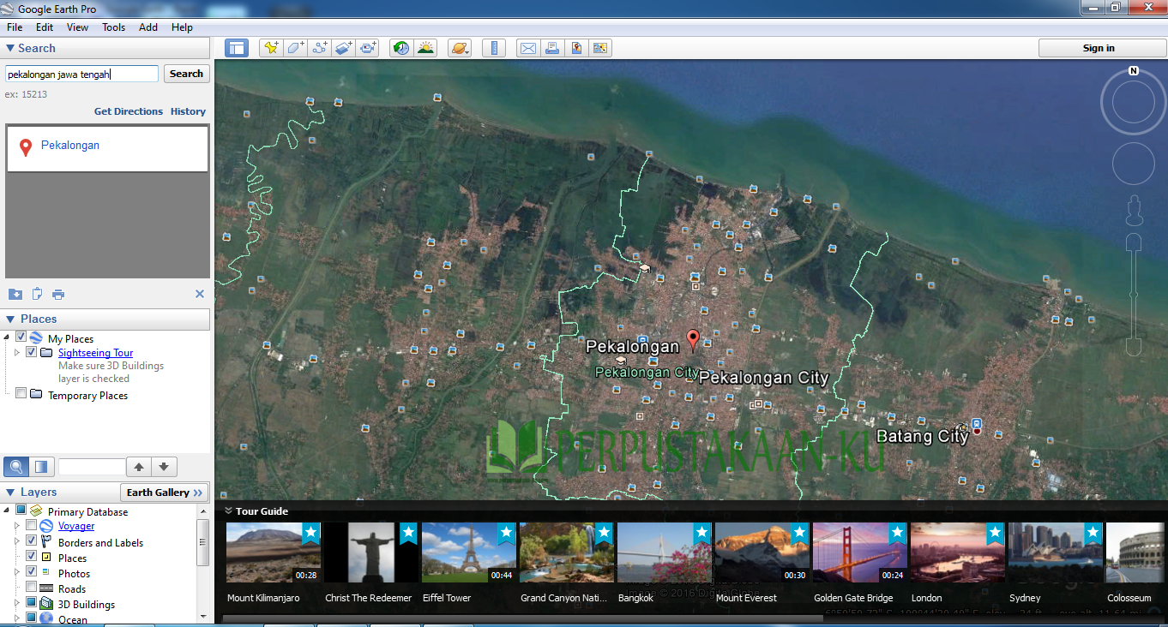Enable the Voyager layer checkbox
This screenshot has height=627, width=1168.
pyautogui.click(x=32, y=525)
